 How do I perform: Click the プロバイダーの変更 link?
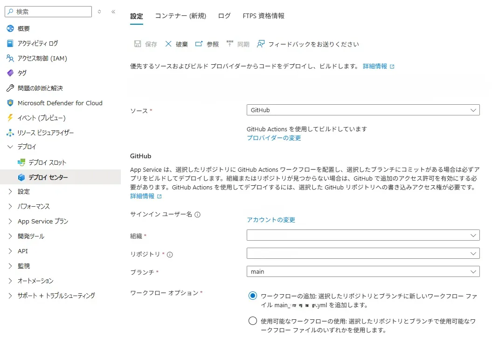click(274, 138)
